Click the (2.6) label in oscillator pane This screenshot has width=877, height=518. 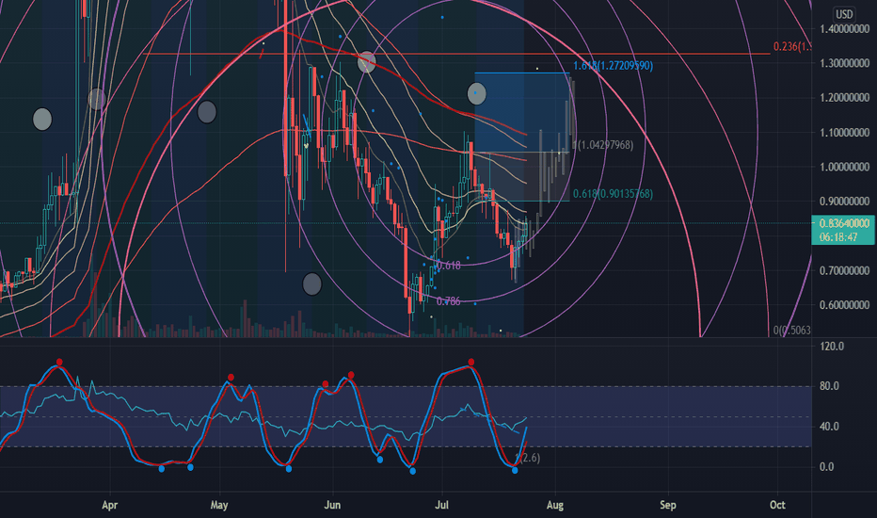(528, 458)
